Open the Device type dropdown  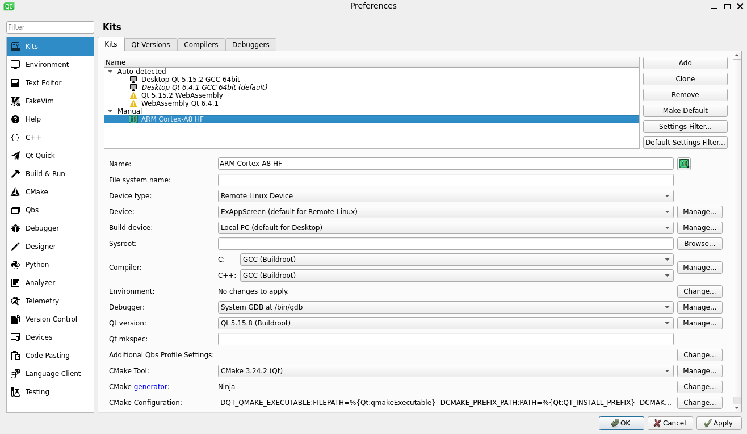[446, 196]
